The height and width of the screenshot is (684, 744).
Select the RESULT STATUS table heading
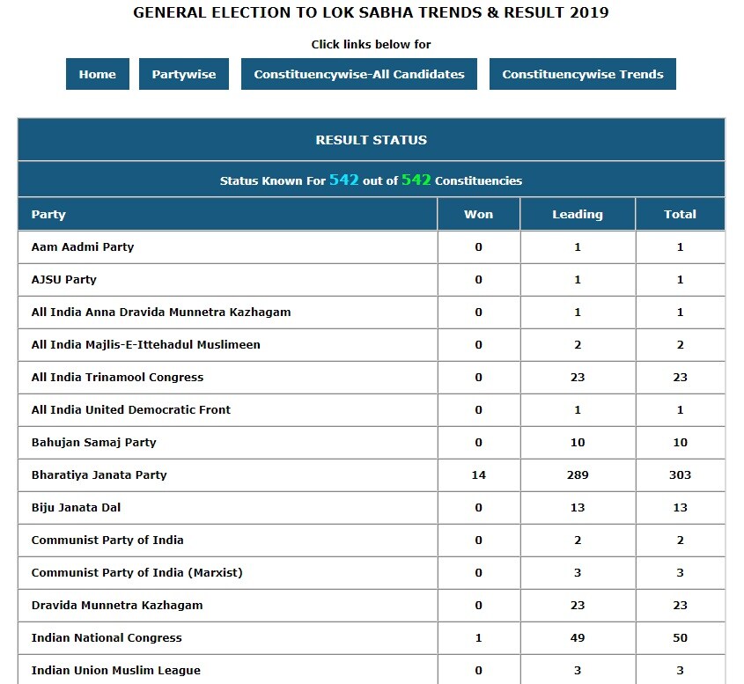371,140
